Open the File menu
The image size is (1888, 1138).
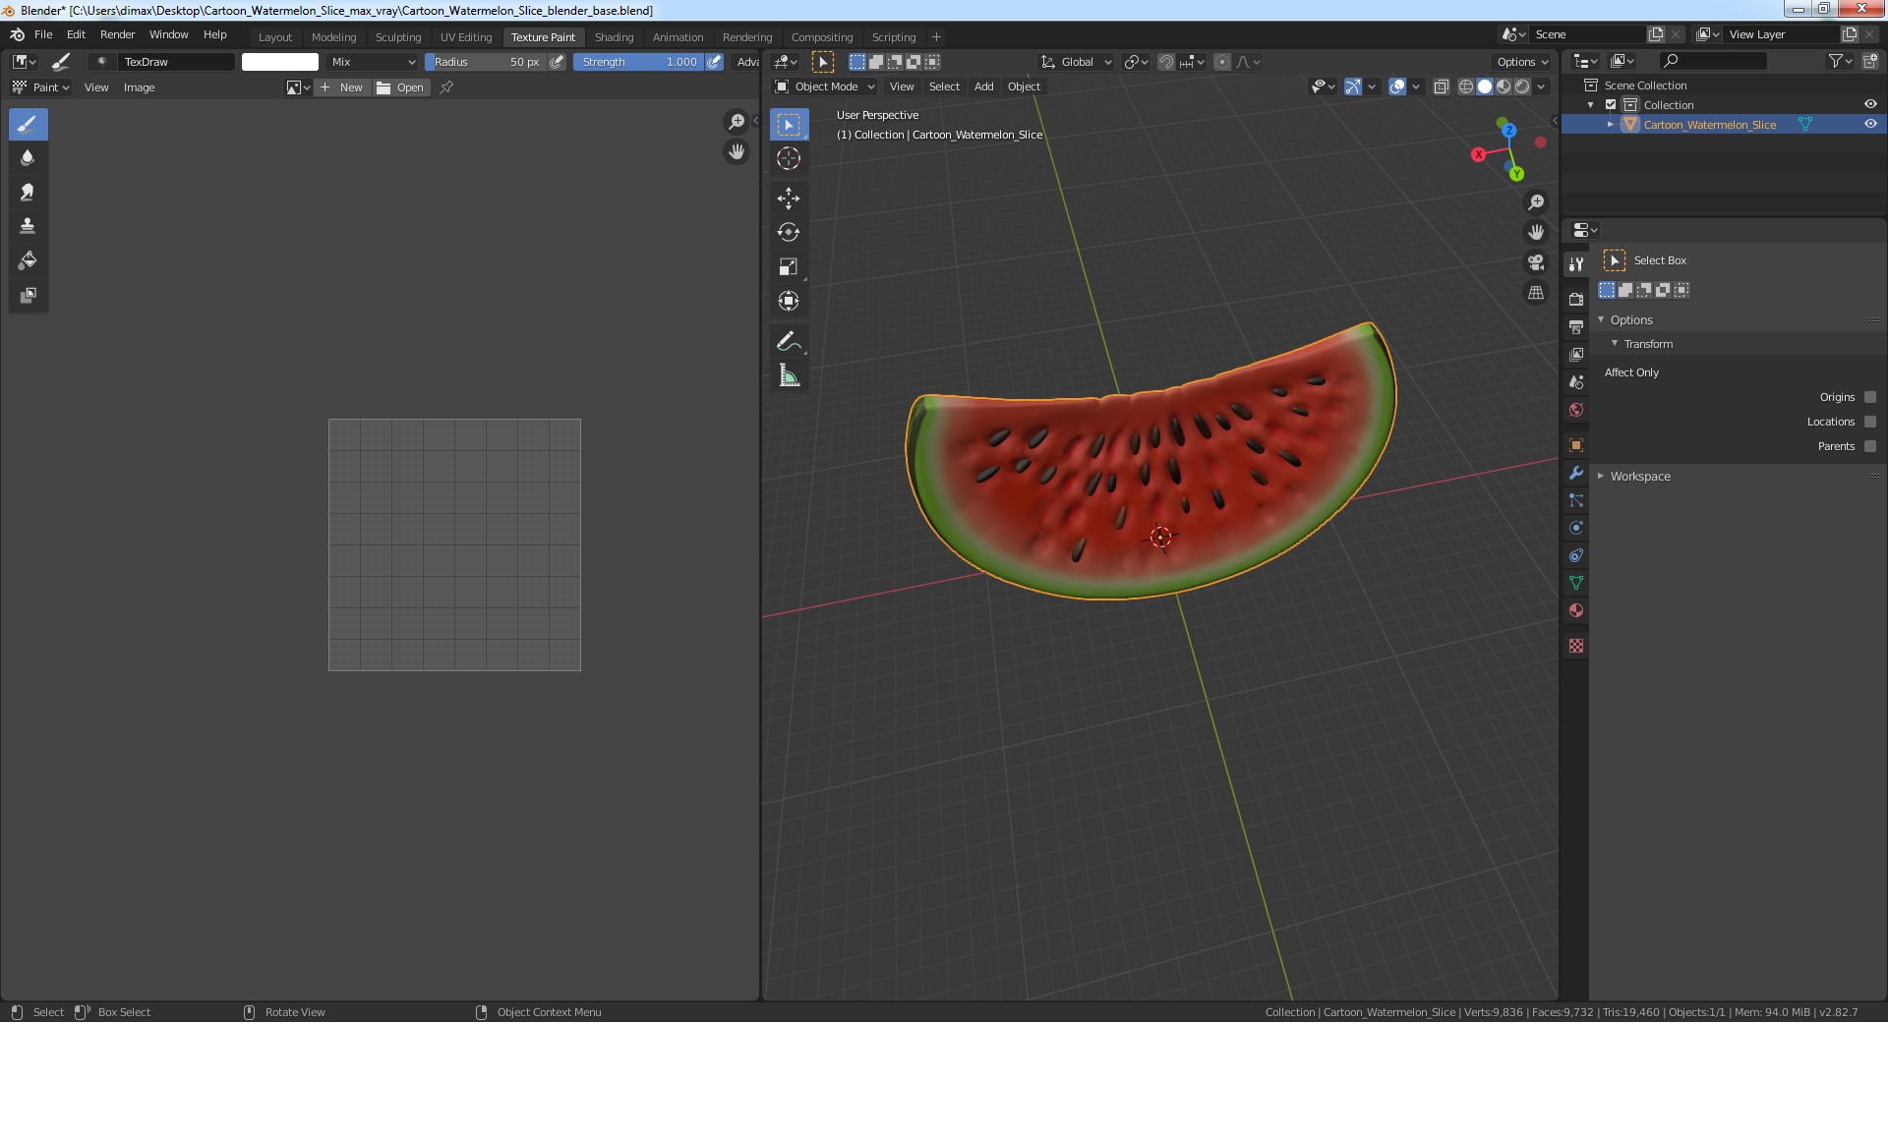pos(43,34)
